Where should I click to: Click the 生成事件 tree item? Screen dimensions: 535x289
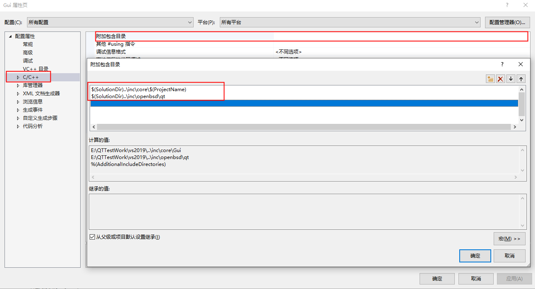(x=33, y=110)
